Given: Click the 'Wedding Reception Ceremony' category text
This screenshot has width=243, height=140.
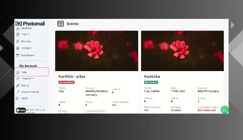Looking at the screenshot, I should (x=96, y=93).
